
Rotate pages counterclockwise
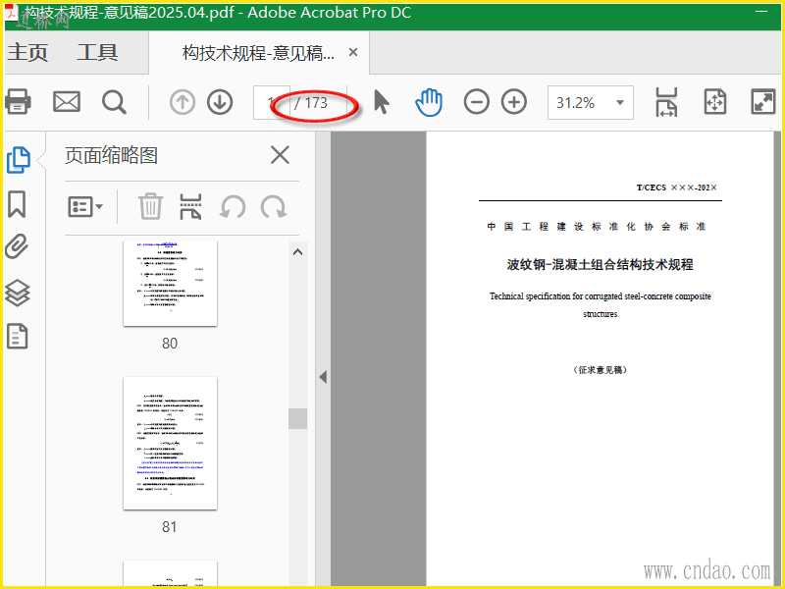233,206
